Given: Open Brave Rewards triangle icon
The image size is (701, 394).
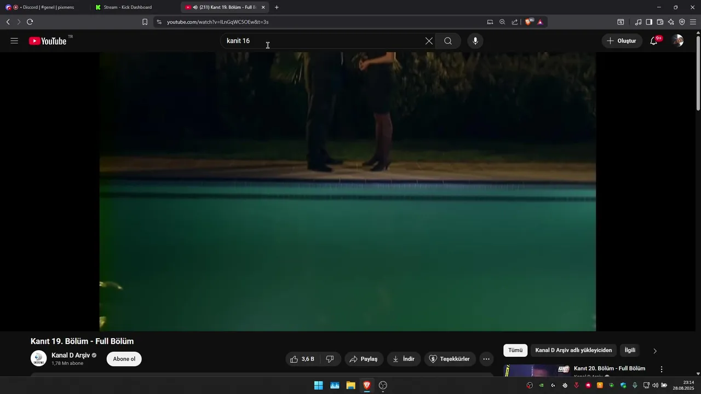Looking at the screenshot, I should tap(540, 22).
